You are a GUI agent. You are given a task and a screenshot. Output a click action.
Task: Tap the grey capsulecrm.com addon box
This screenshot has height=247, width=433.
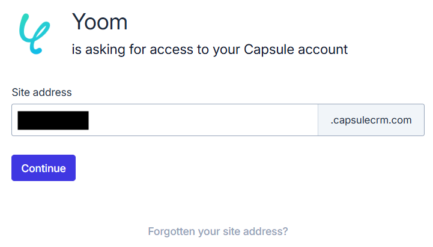click(371, 120)
